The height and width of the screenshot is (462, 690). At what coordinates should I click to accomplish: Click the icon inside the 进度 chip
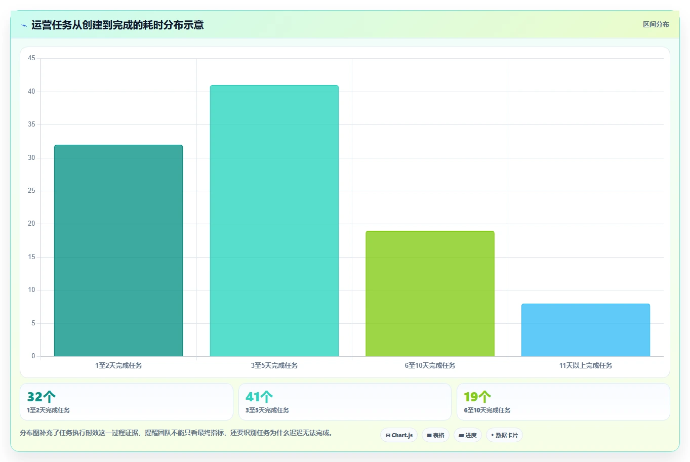461,436
